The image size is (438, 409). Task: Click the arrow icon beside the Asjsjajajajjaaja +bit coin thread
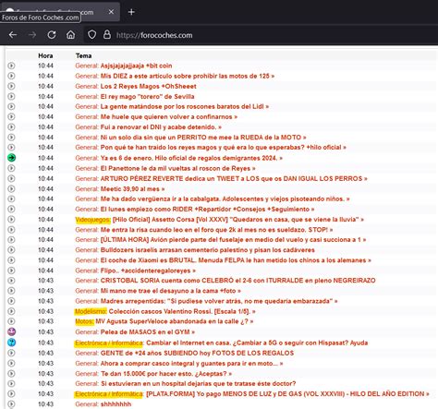coord(11,66)
